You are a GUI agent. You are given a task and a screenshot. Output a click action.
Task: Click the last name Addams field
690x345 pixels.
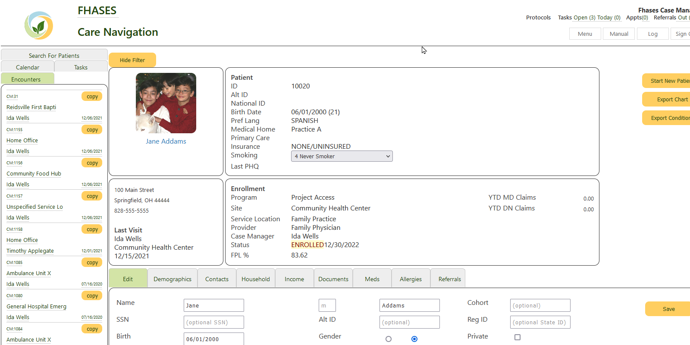(x=410, y=305)
